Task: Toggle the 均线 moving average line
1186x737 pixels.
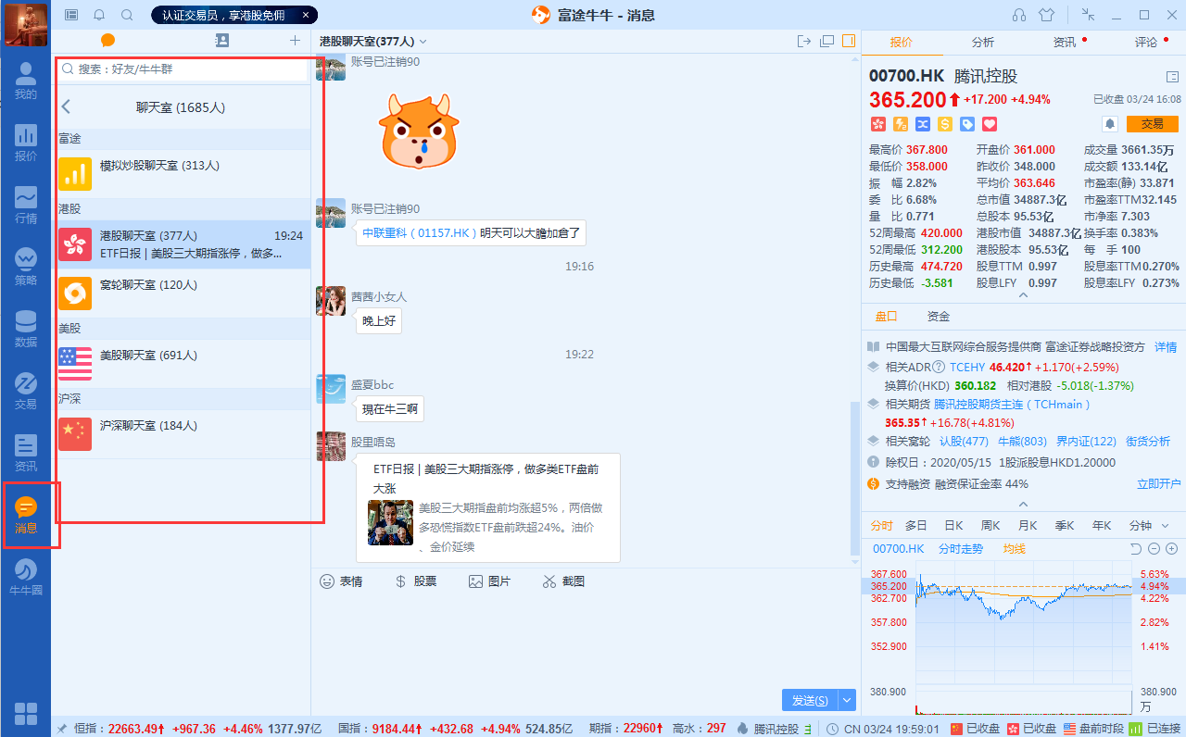Action: 1015,549
